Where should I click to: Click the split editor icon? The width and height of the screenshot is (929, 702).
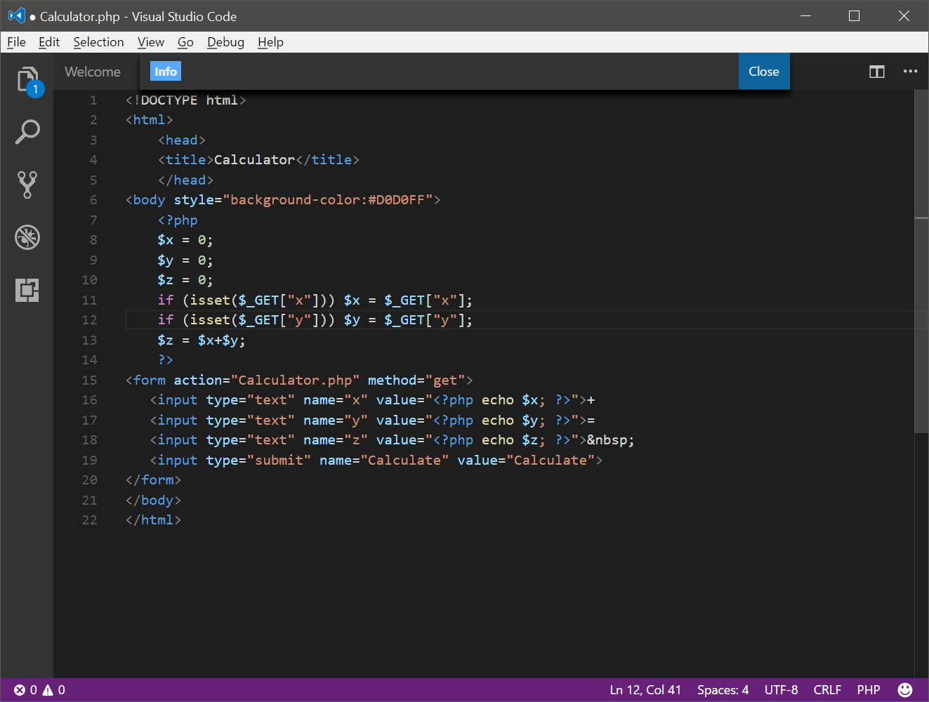pos(877,72)
